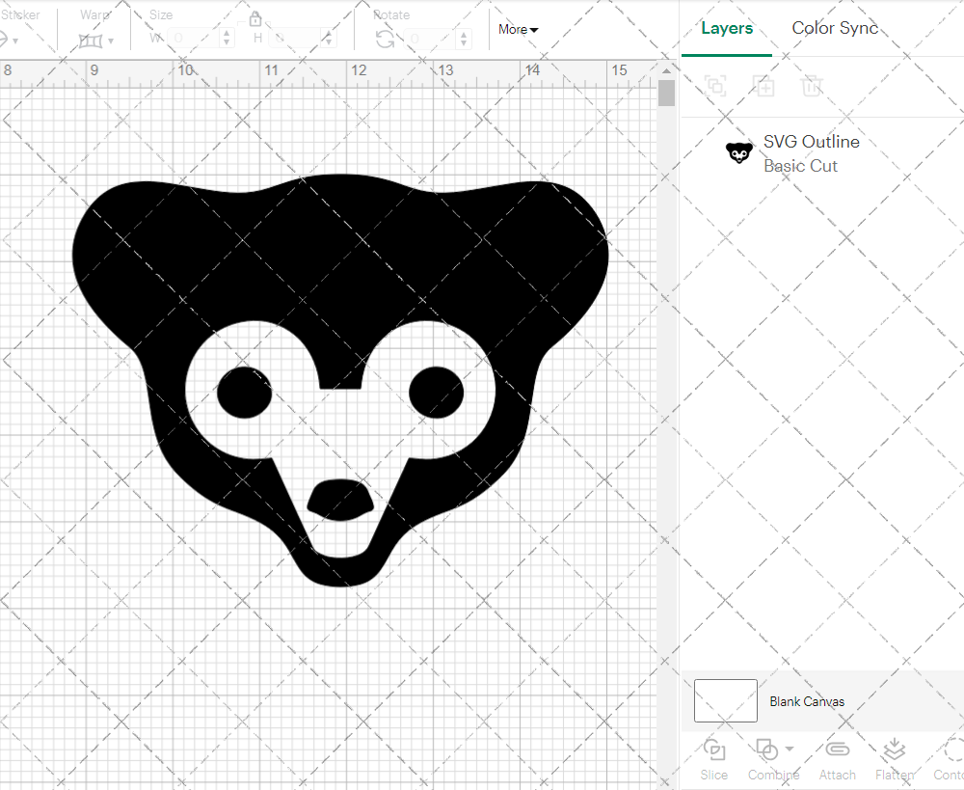This screenshot has width=964, height=790.
Task: Open the More dropdown menu
Action: [519, 30]
